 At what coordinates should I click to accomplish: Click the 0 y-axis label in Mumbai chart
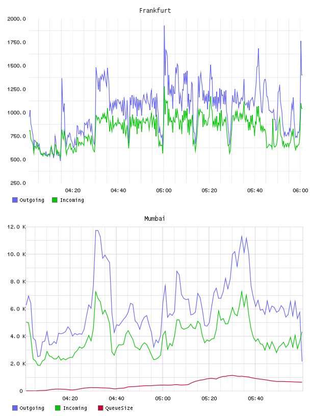21,391
